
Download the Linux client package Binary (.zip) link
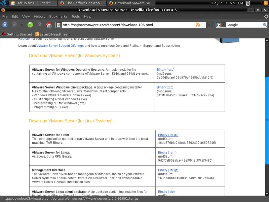[x=166, y=192]
